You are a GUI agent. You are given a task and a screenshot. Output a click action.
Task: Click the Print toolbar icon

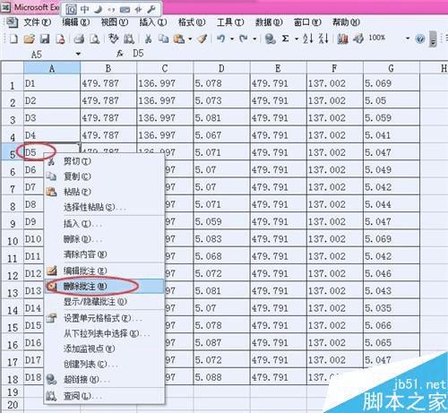(x=79, y=39)
